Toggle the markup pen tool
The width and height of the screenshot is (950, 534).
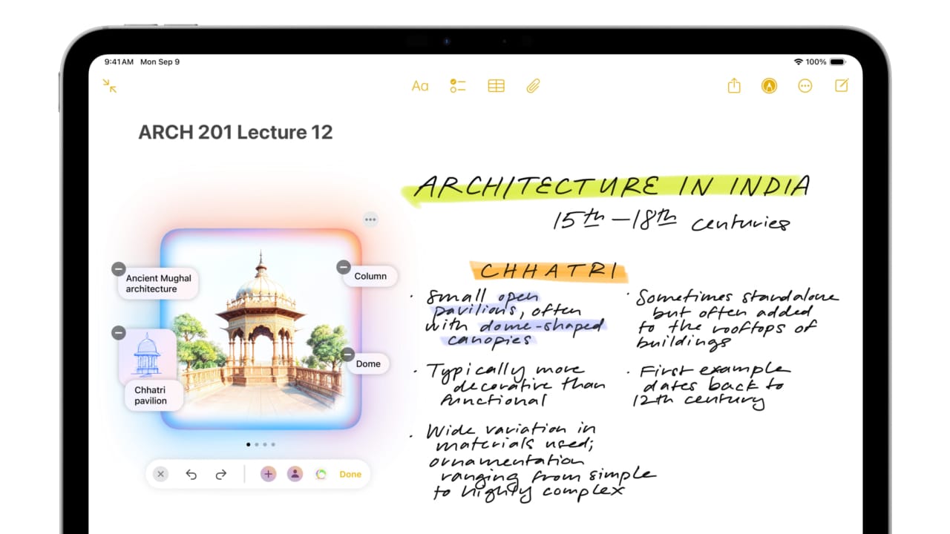click(x=769, y=86)
